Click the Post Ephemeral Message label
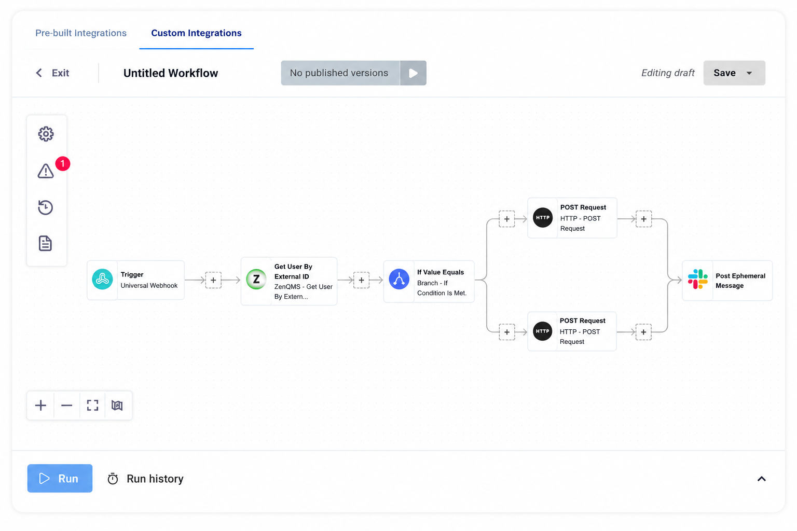The image size is (797, 531). (x=740, y=281)
